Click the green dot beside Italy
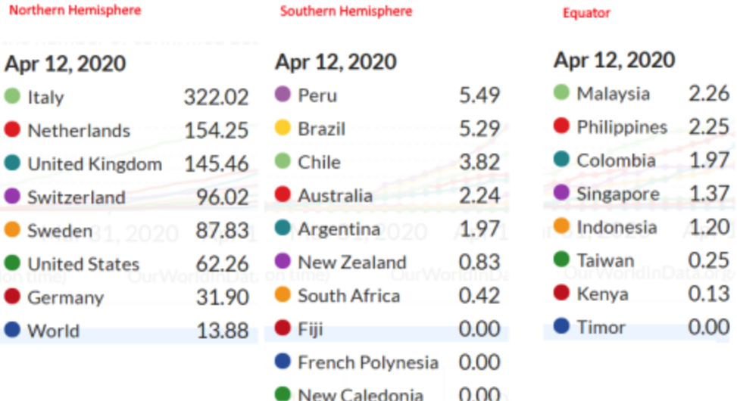737x401 pixels. point(12,97)
